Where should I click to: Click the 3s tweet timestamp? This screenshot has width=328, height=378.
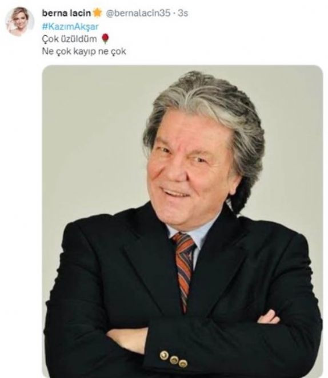183,13
